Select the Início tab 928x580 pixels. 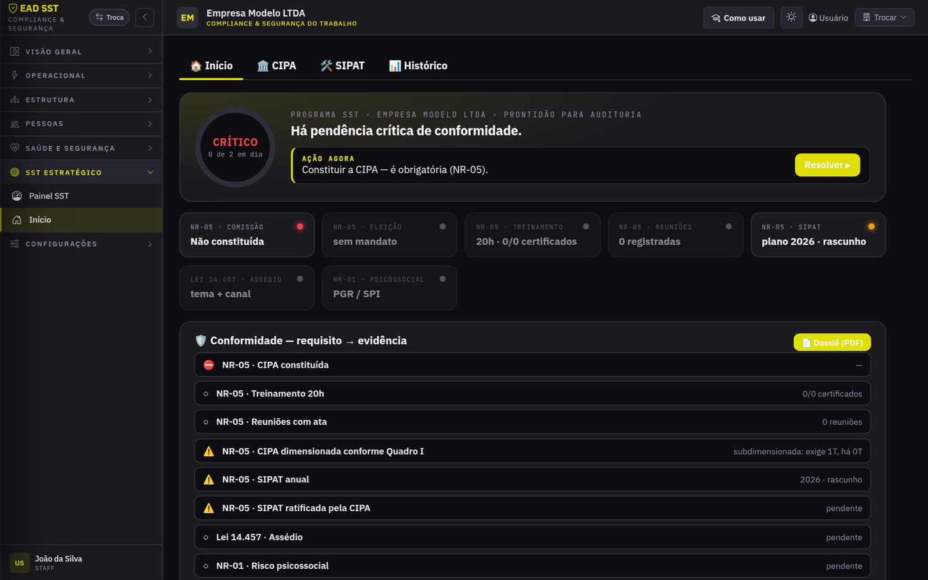coord(212,66)
